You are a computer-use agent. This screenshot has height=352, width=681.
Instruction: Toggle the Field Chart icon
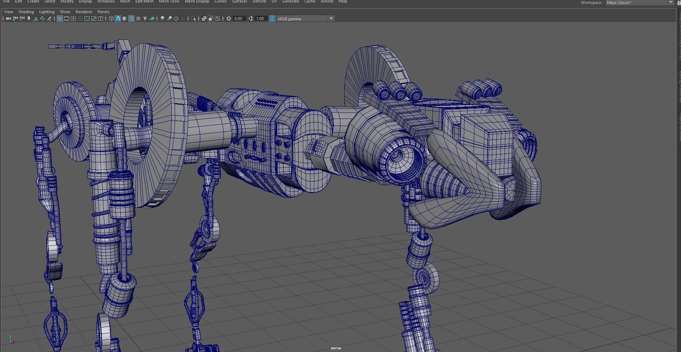click(87, 19)
